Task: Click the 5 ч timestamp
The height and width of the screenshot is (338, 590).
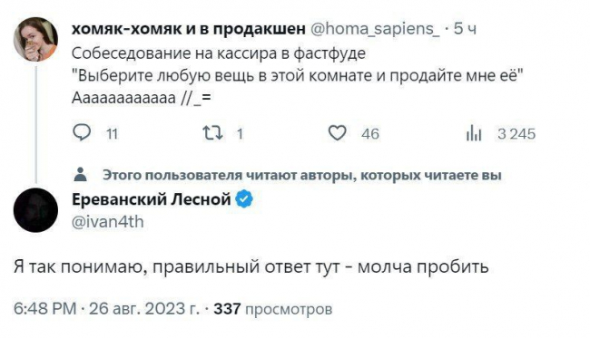Action: [465, 29]
